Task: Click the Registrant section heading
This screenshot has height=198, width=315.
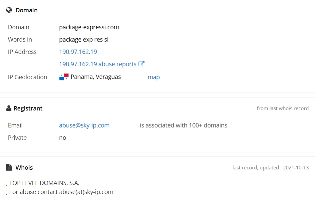Action: (x=28, y=108)
